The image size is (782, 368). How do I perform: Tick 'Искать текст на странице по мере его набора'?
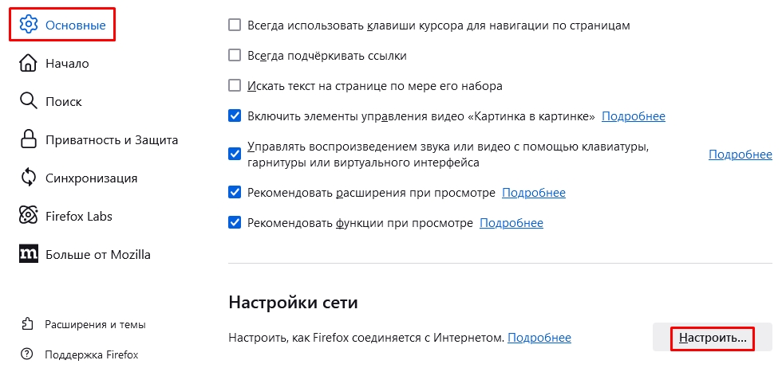pos(235,86)
